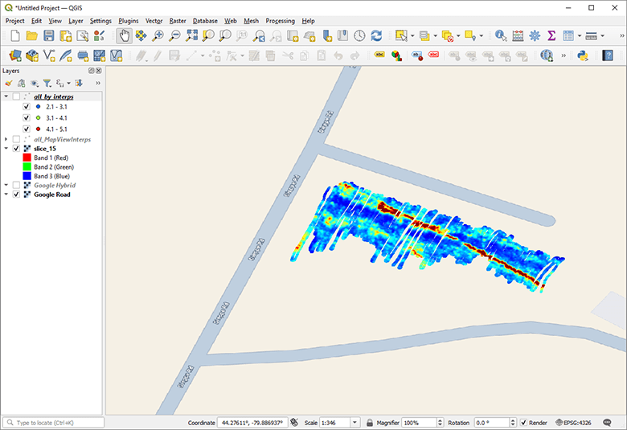Click the Save Project floppy disk icon
The height and width of the screenshot is (430, 627).
coord(49,35)
